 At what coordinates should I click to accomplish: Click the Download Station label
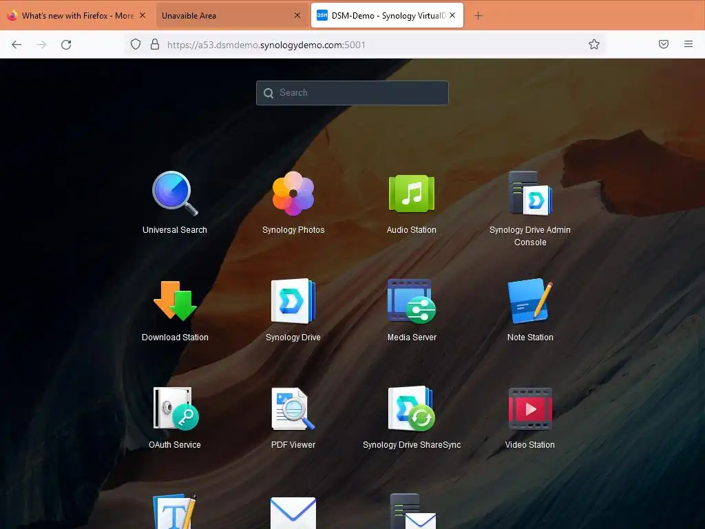(x=175, y=338)
